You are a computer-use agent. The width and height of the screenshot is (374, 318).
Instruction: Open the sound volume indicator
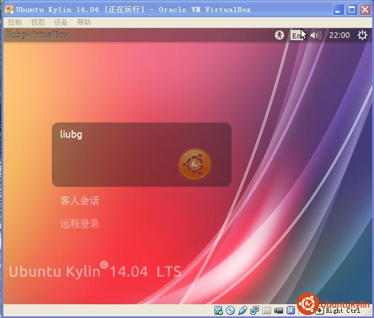click(x=315, y=35)
